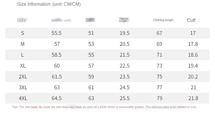The image size is (215, 115).
Task: Click the bust value 59
Action: coord(91,76)
